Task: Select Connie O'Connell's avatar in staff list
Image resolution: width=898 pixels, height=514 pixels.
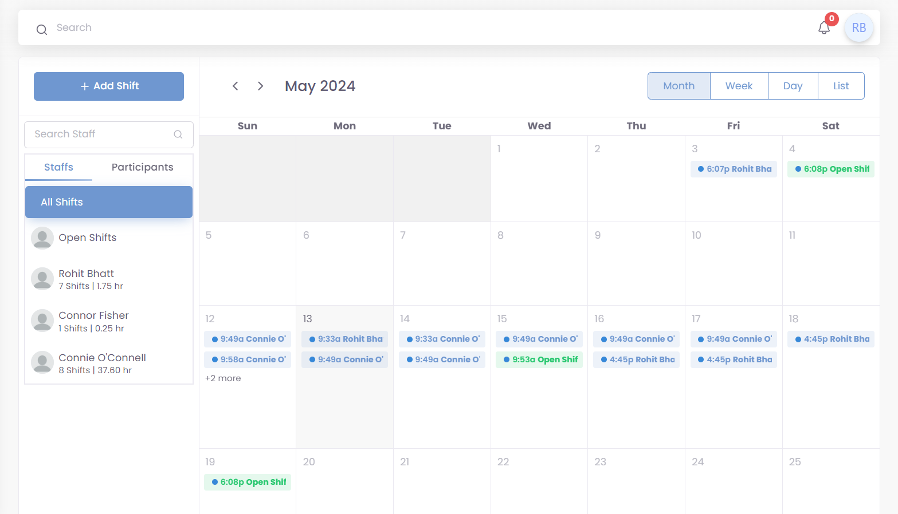Action: (x=42, y=363)
